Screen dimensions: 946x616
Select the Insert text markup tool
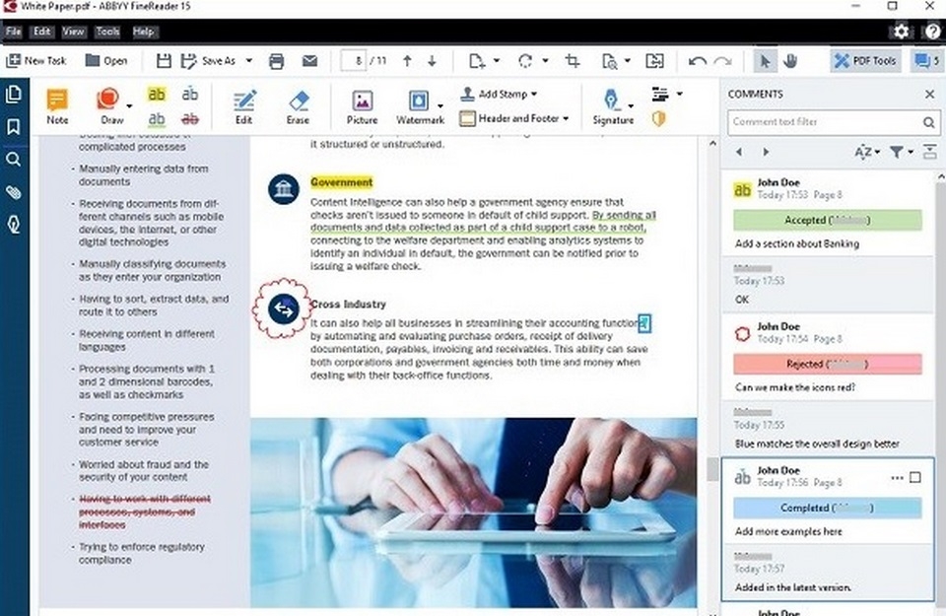[x=189, y=94]
